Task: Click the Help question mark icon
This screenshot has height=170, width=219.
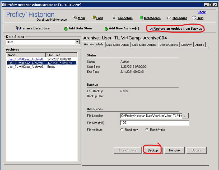Action: coord(194,18)
